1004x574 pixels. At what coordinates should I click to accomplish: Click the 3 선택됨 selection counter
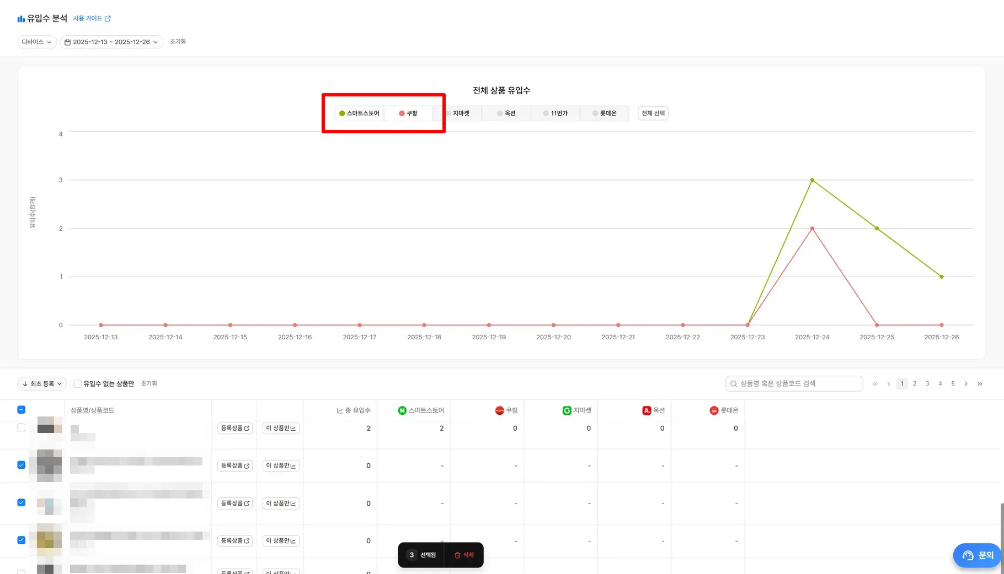point(422,555)
